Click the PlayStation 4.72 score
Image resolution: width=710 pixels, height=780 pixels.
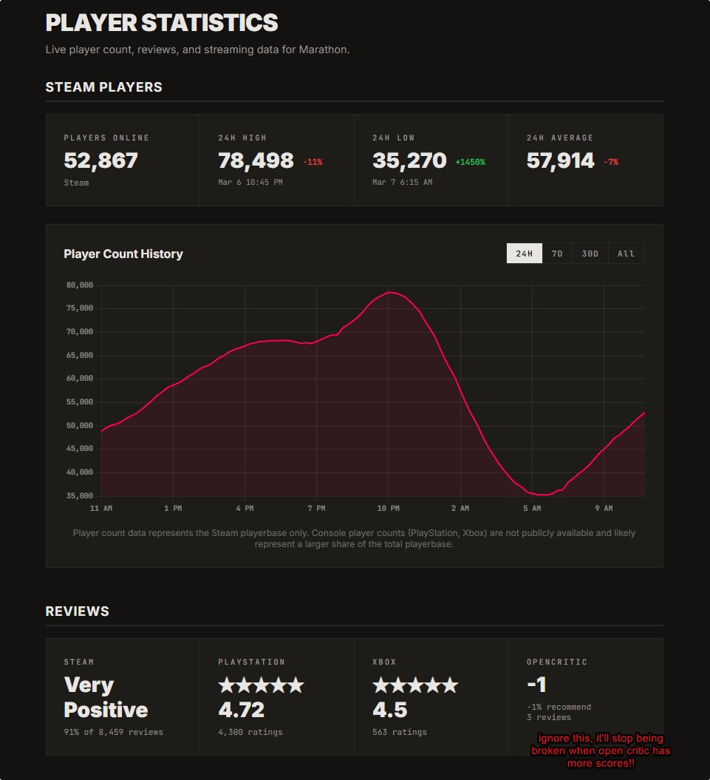tap(242, 710)
